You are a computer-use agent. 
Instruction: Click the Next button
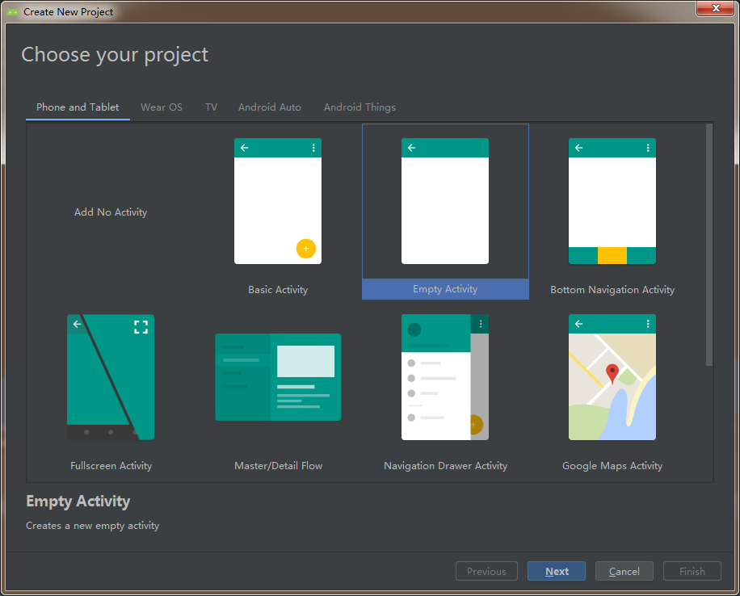click(x=556, y=571)
